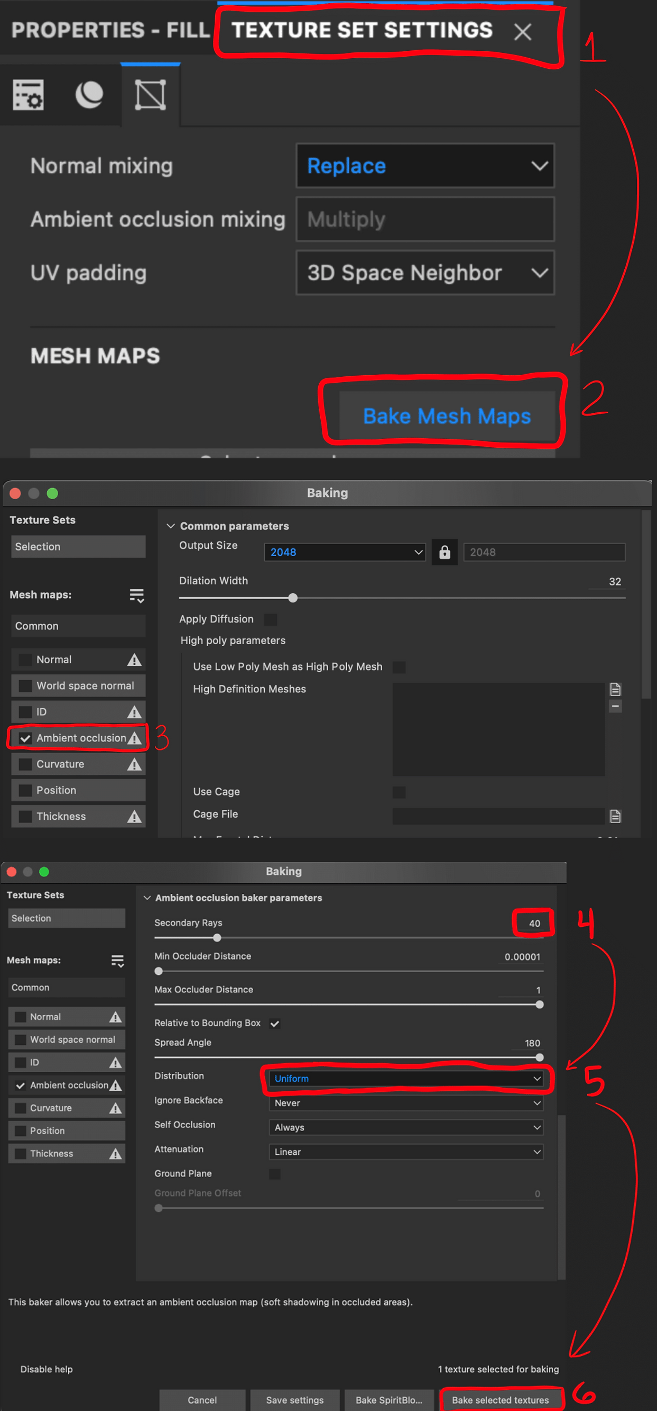Check Thickness in lower Baking window
The width and height of the screenshot is (657, 1411).
pyautogui.click(x=20, y=1154)
